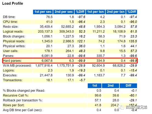Select the Recursive Call Diff value -60.1

pyautogui.click(x=133, y=95)
